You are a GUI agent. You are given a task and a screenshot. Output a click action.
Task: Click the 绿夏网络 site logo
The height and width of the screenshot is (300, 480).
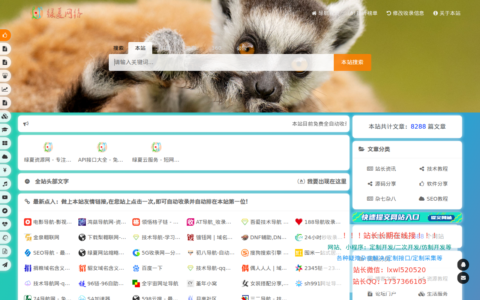(57, 13)
